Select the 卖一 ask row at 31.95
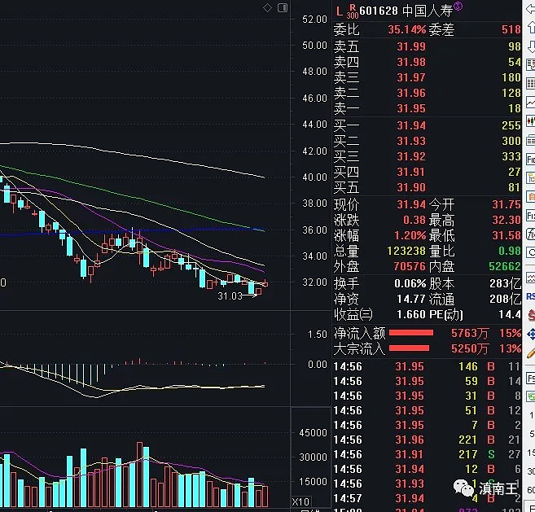This screenshot has height=512, width=535. click(427, 108)
